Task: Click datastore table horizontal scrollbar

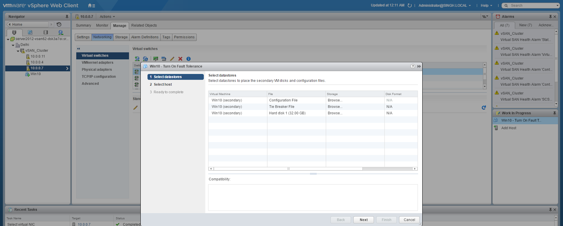Action: [288, 169]
